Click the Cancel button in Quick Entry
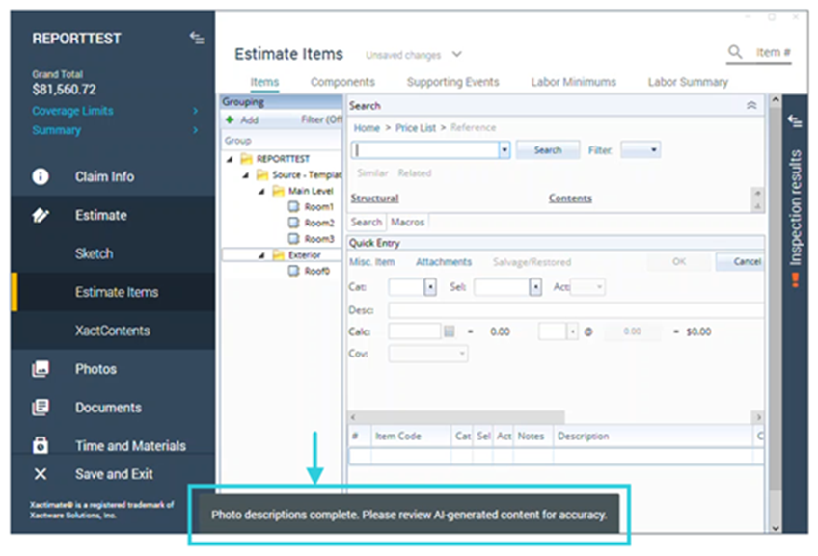 coord(741,261)
